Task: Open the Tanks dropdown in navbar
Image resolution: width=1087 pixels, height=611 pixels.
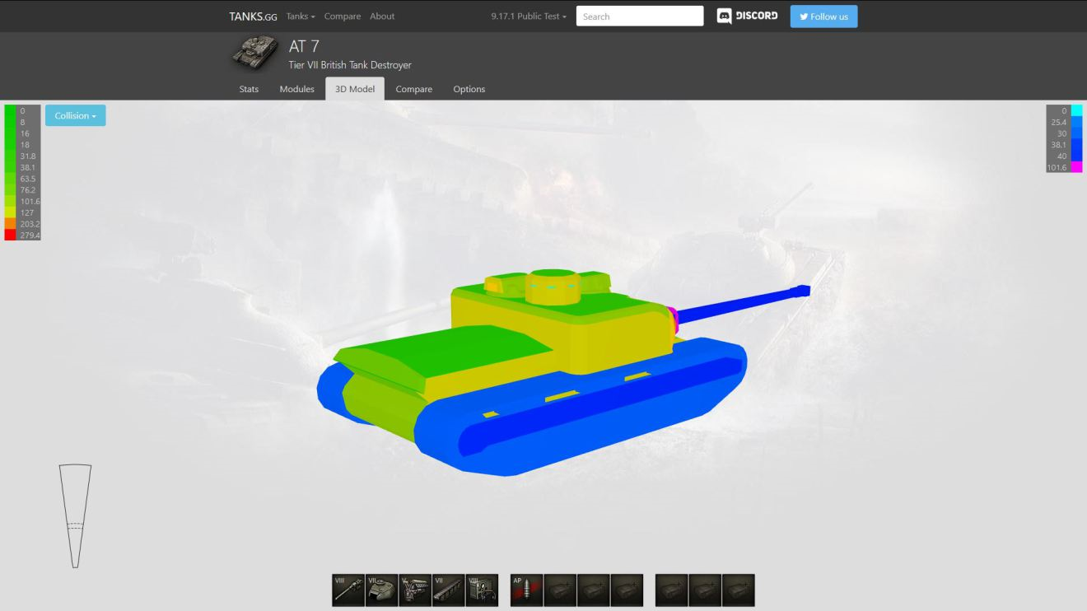Action: coord(301,16)
